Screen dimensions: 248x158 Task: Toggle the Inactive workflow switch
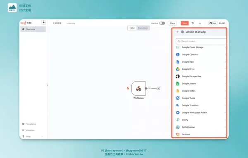tap(162, 23)
